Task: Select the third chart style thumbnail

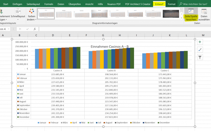Action: coord(81,14)
